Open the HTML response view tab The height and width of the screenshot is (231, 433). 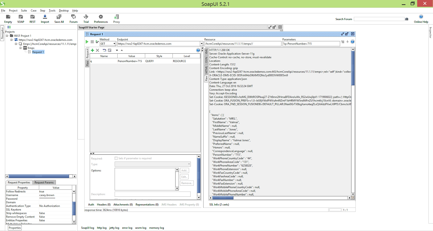pyautogui.click(x=206, y=69)
